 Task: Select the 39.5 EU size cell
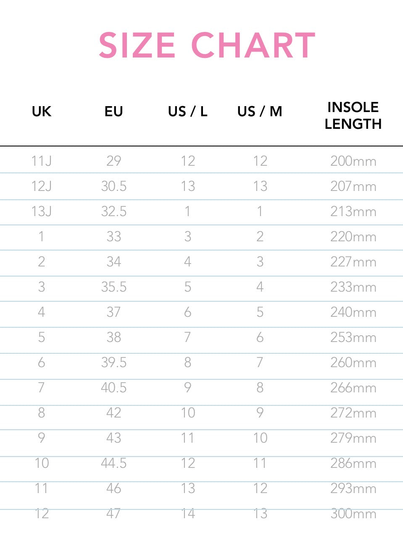[113, 363]
